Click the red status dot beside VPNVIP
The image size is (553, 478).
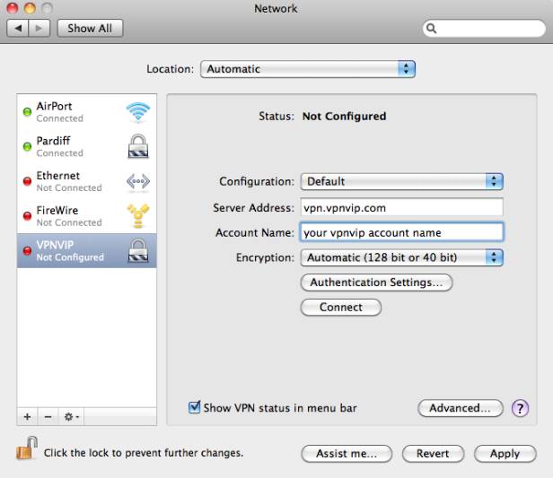point(27,250)
